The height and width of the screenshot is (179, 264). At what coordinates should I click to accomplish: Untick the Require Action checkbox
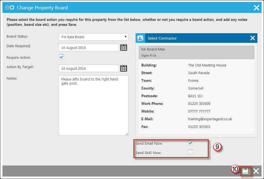tap(61, 57)
